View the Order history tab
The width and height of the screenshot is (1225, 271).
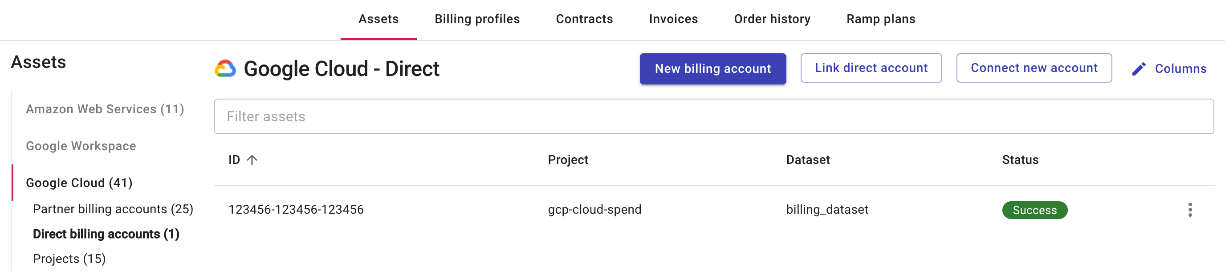771,19
